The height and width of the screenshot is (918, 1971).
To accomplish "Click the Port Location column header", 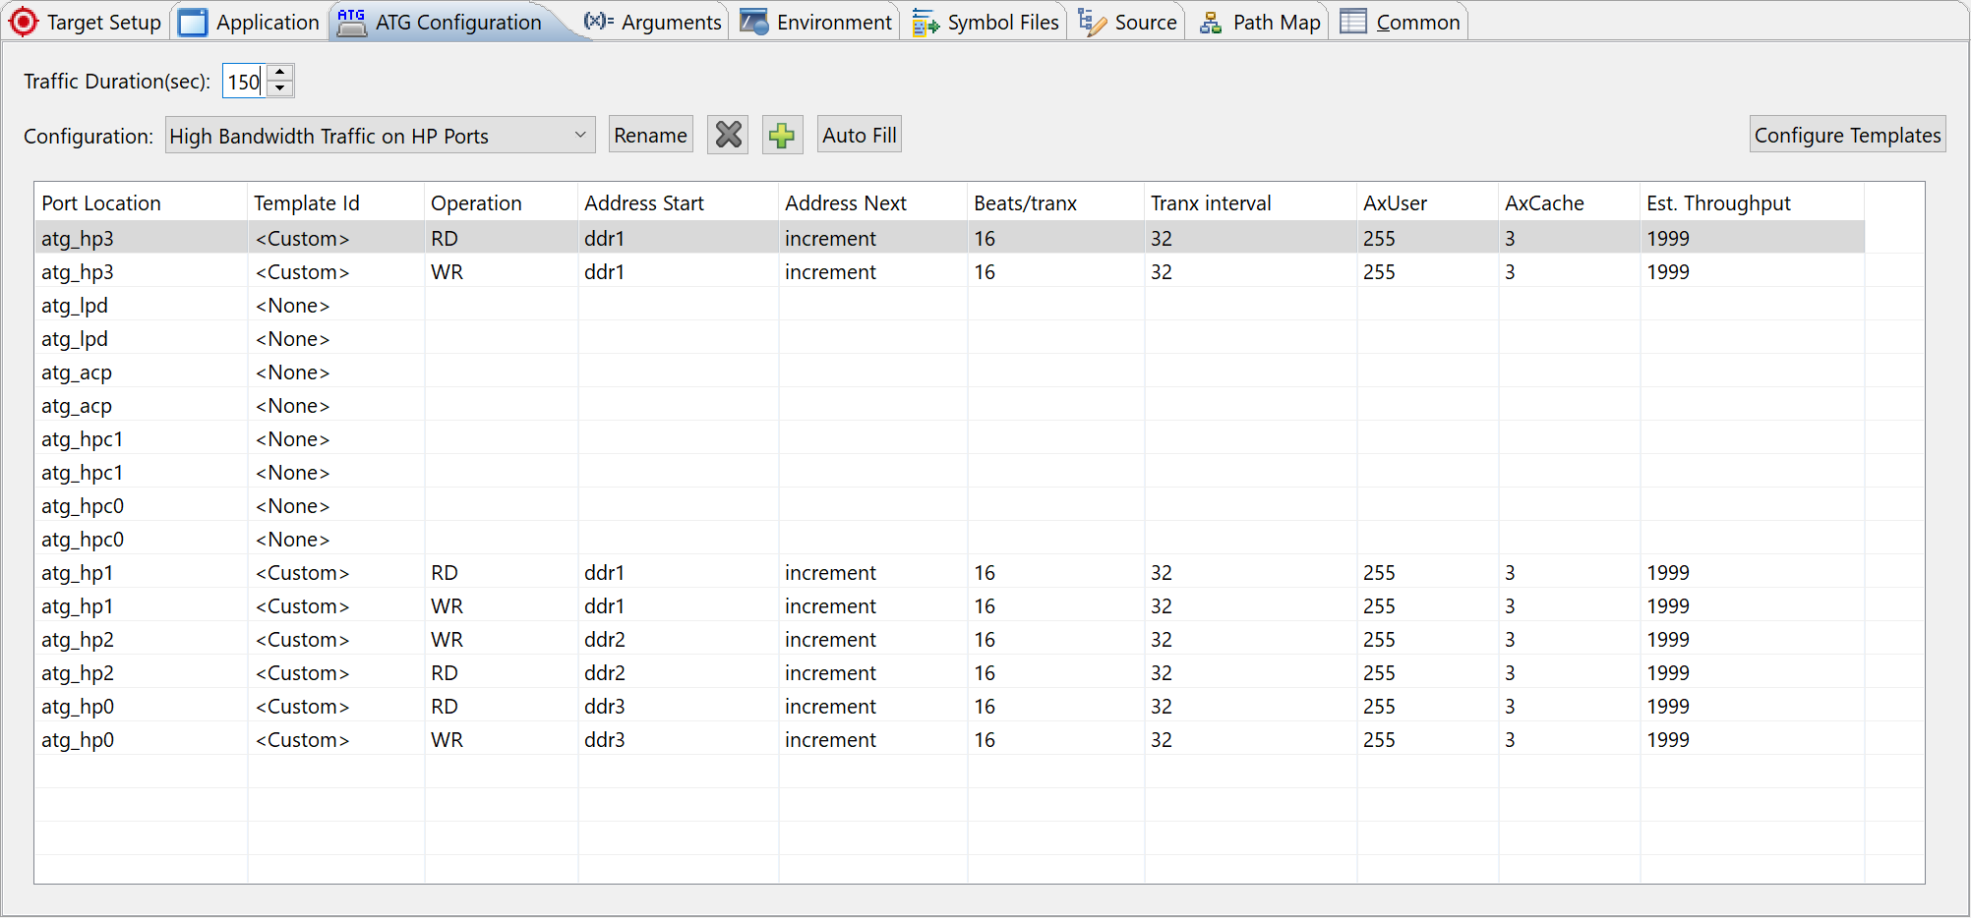I will click(x=101, y=203).
